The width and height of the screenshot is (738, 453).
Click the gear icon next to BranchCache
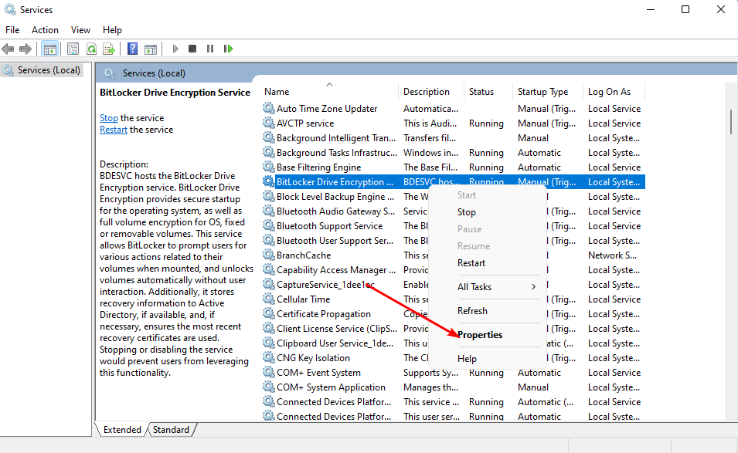[269, 255]
